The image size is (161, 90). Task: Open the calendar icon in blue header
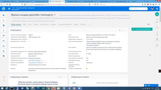coord(9,9)
